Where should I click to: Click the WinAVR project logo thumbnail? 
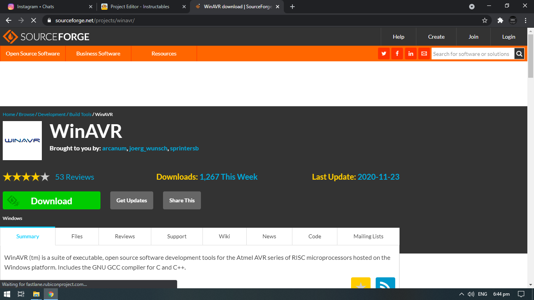(22, 141)
